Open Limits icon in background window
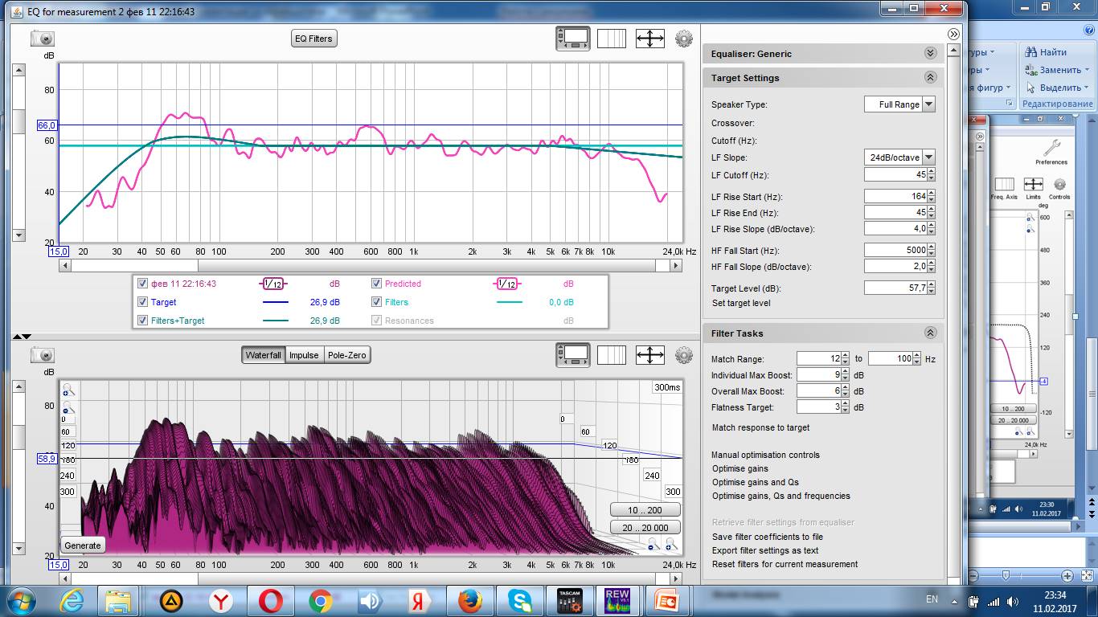1098x617 pixels. click(x=1033, y=188)
